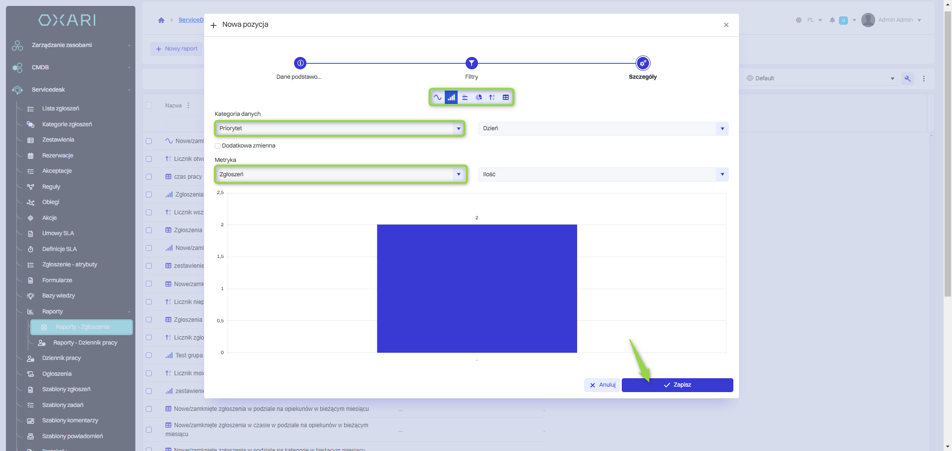Screen dimensions: 952x451
Task: Check the box for Licznik zgło row
Action: (x=149, y=338)
